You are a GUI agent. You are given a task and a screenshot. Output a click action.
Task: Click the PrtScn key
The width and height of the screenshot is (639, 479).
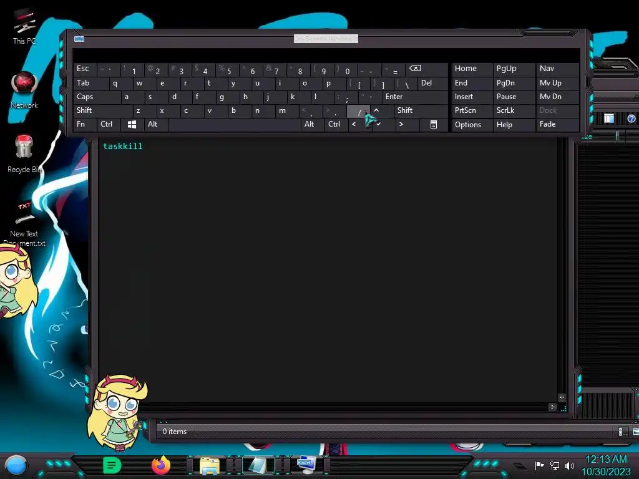(x=472, y=111)
